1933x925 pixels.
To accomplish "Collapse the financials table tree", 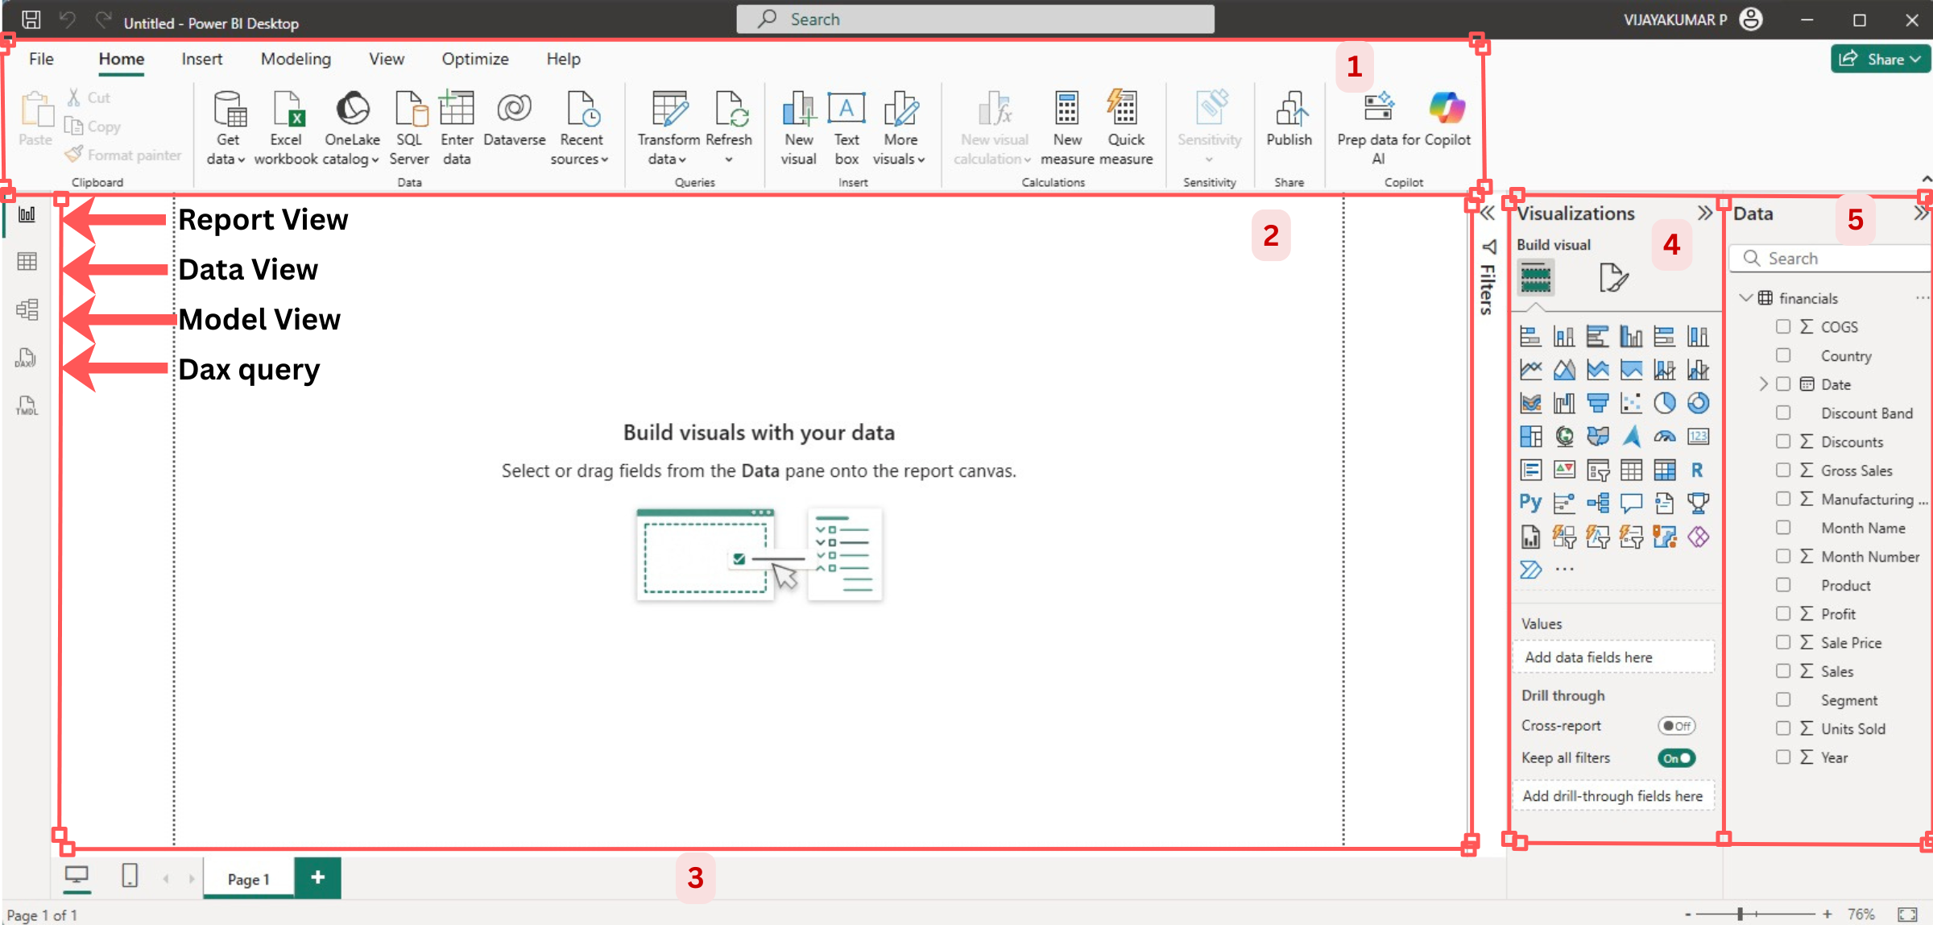I will [1745, 298].
